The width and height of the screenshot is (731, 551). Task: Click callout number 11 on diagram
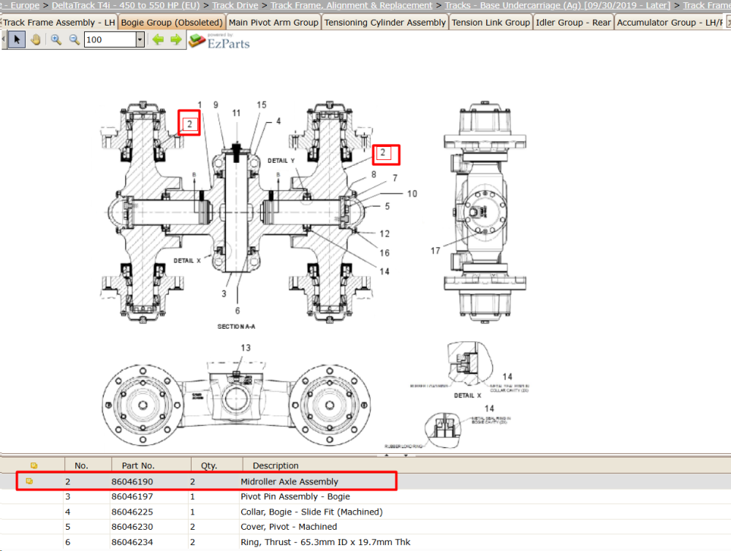coord(236,113)
